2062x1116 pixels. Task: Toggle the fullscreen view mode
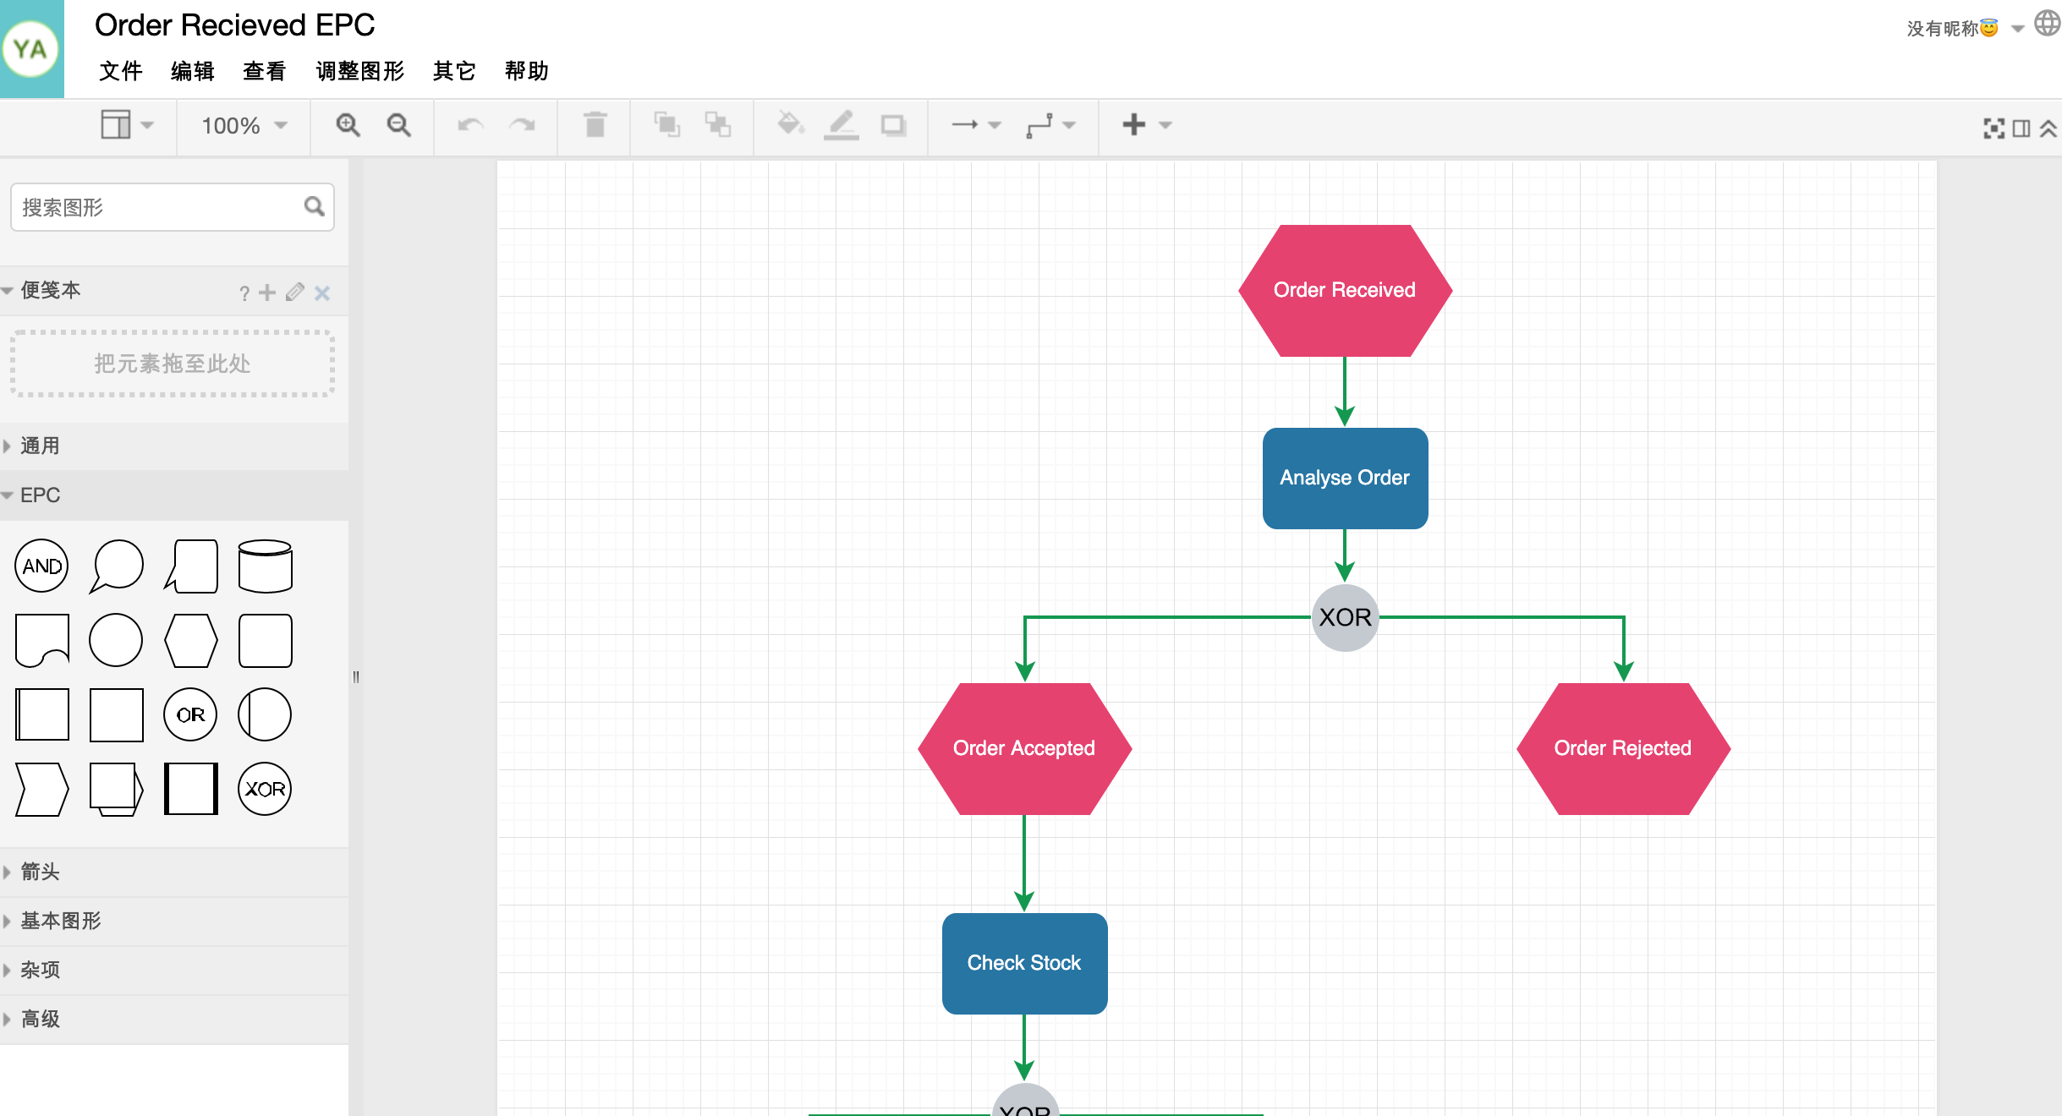pyautogui.click(x=1992, y=125)
